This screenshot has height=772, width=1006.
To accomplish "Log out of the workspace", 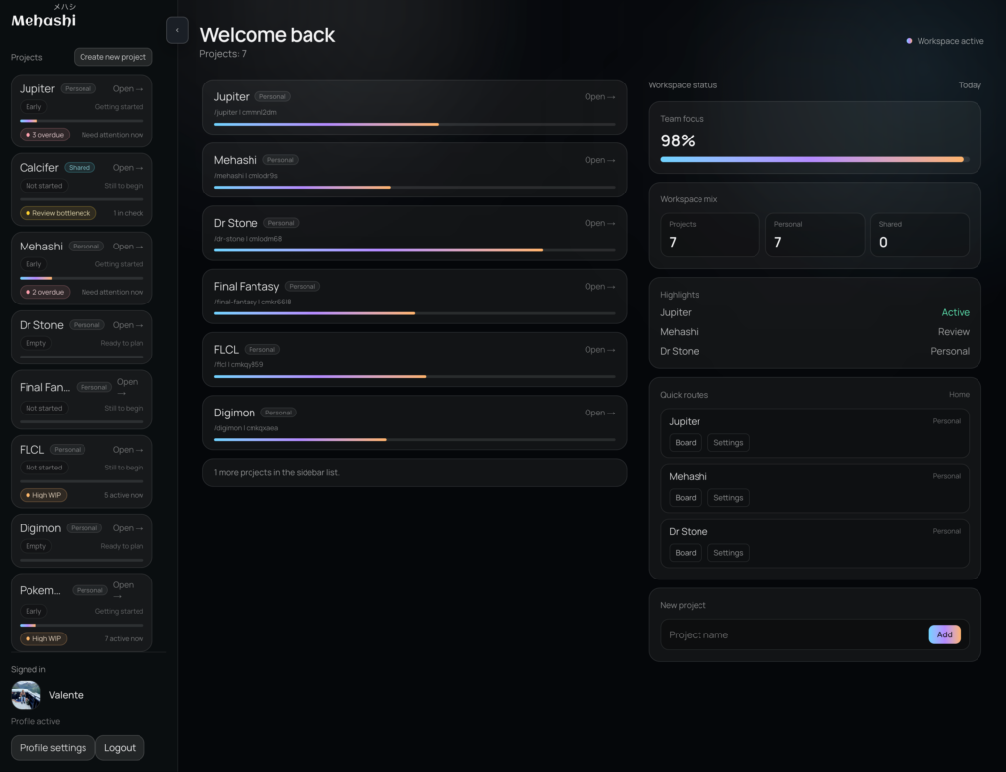I will pos(120,747).
